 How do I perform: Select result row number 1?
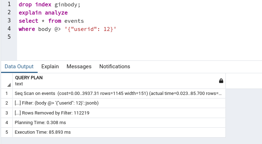[x=7, y=94]
